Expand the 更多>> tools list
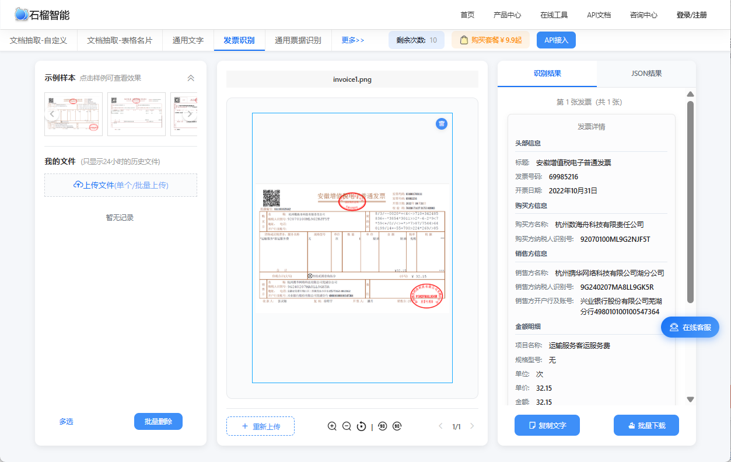This screenshot has width=731, height=462. pyautogui.click(x=353, y=40)
